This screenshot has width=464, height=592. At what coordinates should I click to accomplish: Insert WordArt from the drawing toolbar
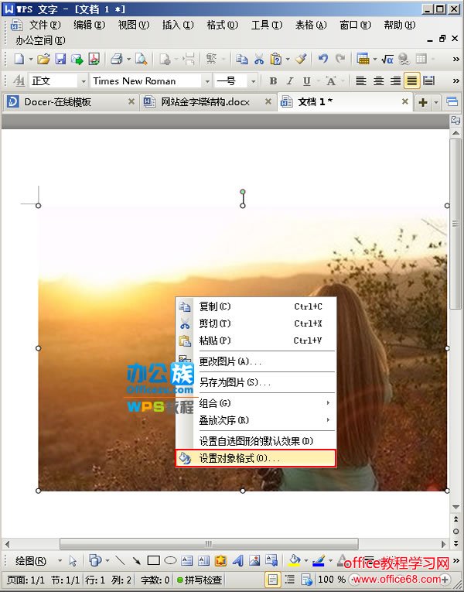(x=237, y=560)
